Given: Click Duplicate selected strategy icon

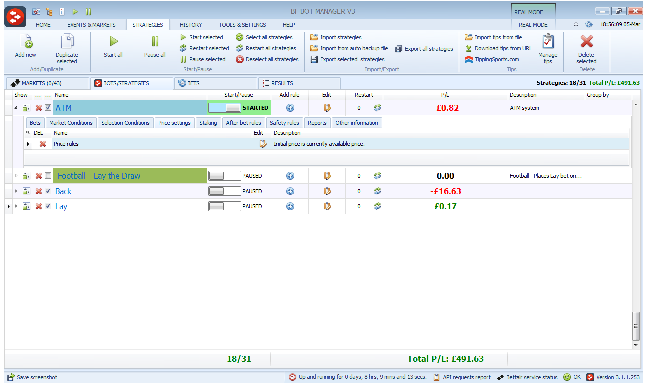Looking at the screenshot, I should coord(67,41).
